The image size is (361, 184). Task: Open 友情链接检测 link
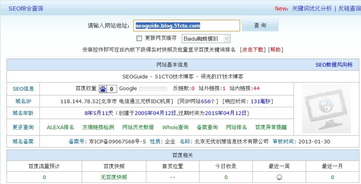98,127
